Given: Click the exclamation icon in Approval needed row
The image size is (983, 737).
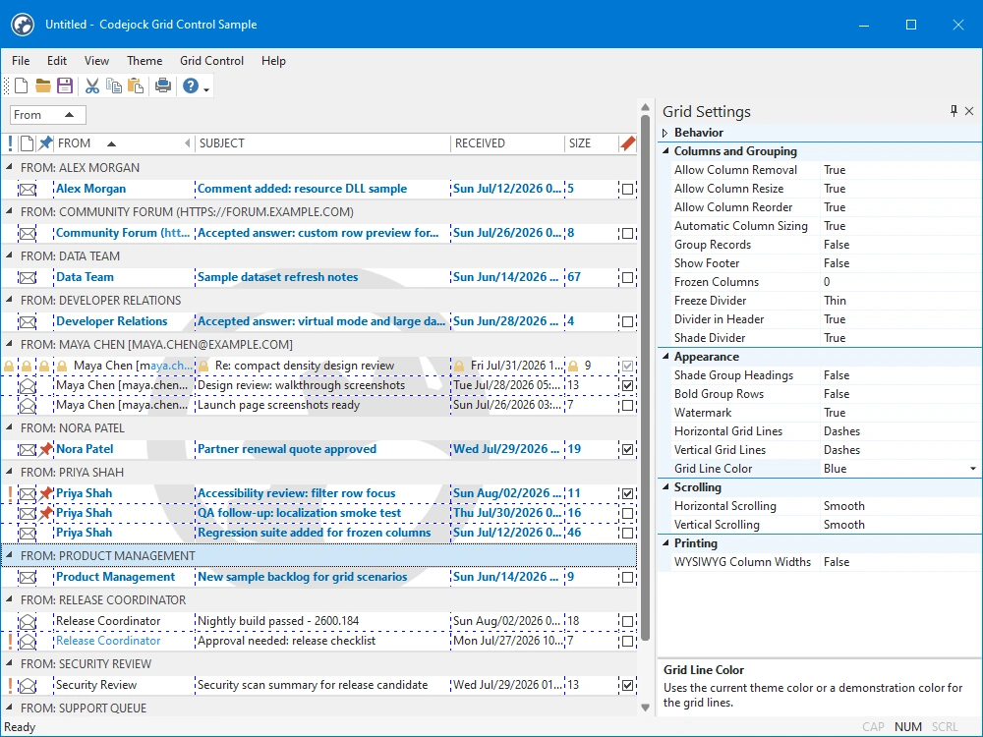Looking at the screenshot, I should (10, 641).
